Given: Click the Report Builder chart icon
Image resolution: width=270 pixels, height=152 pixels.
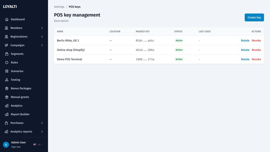Looking at the screenshot, I should point(7,114).
